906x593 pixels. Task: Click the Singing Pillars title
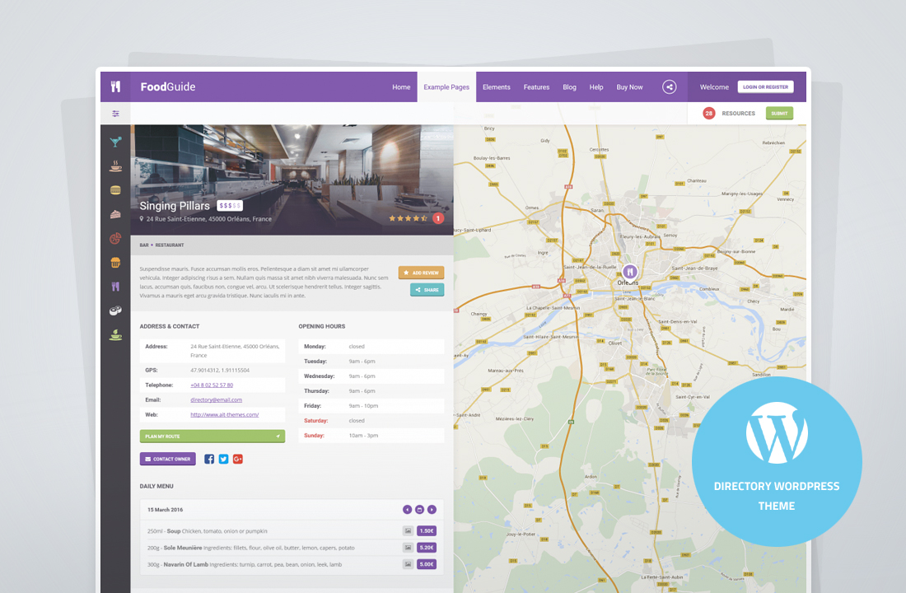tap(175, 206)
